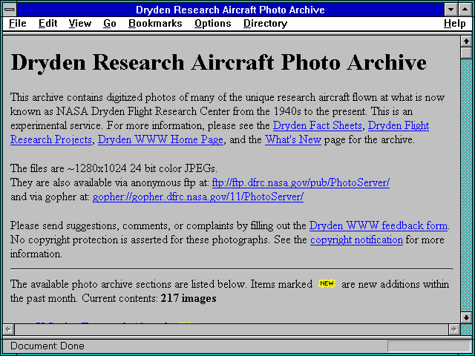Click the horizontal scrollbar right arrow

tap(453, 329)
